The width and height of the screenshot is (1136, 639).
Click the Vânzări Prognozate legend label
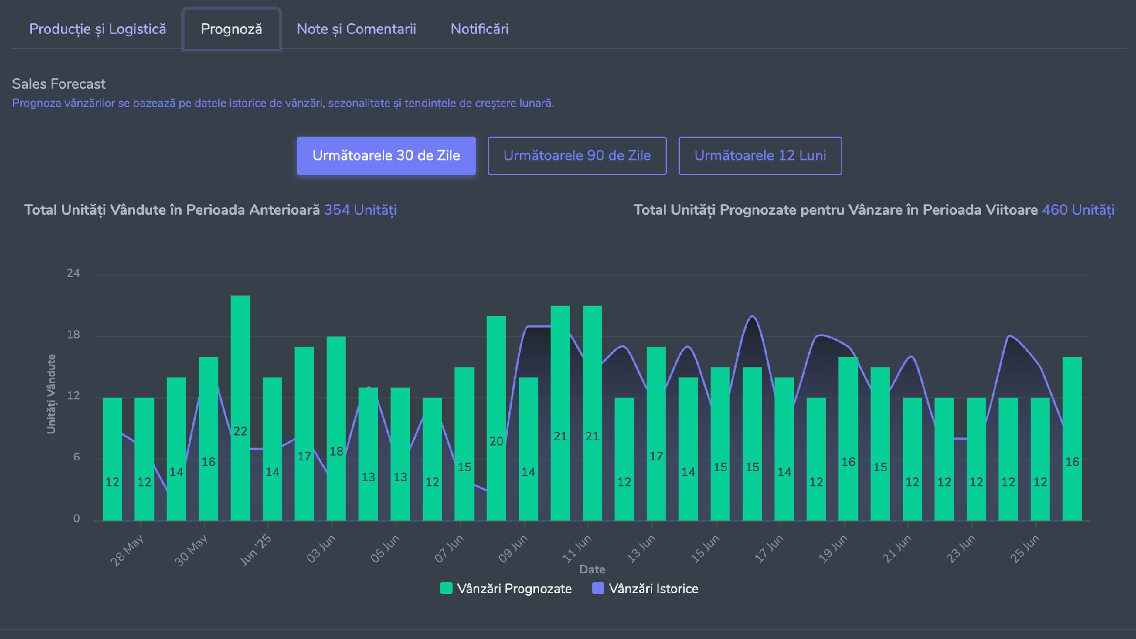[x=514, y=589]
